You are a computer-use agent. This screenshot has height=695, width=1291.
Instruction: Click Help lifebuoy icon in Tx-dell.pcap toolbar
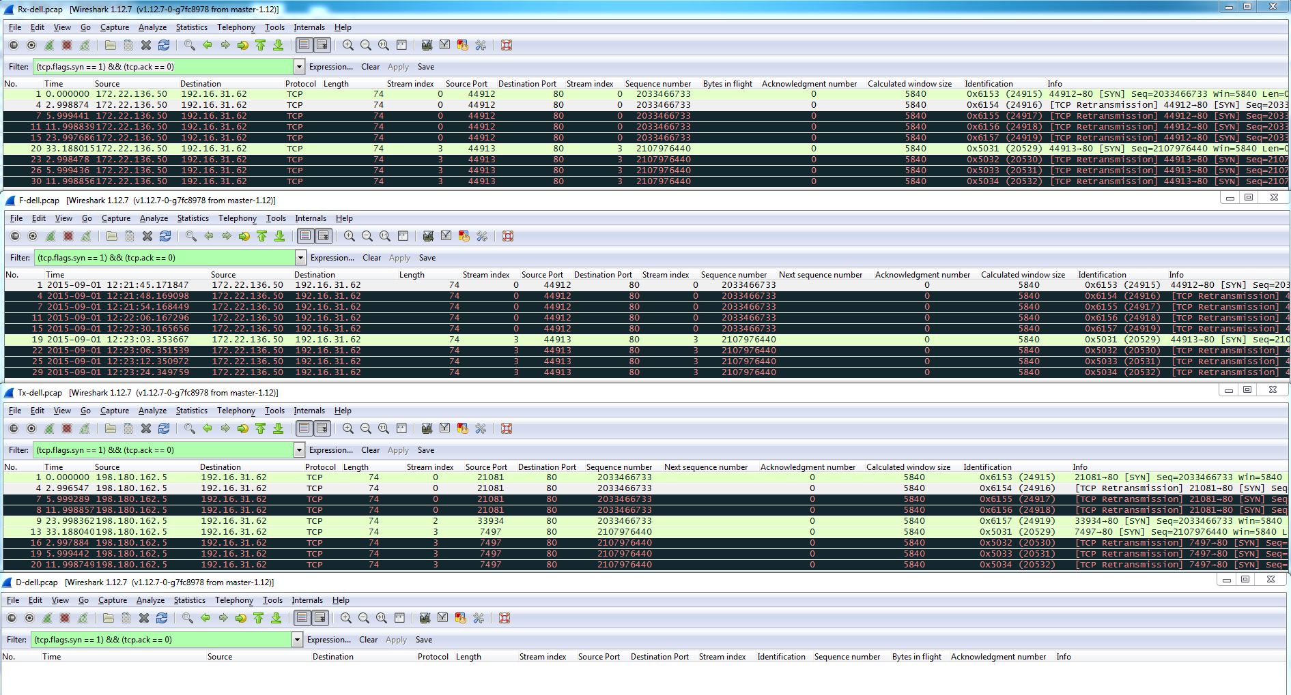507,429
